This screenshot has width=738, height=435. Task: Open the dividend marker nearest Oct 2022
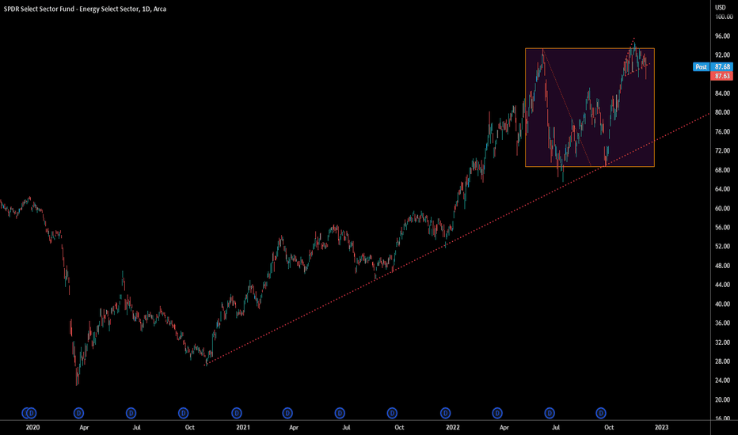(600, 413)
